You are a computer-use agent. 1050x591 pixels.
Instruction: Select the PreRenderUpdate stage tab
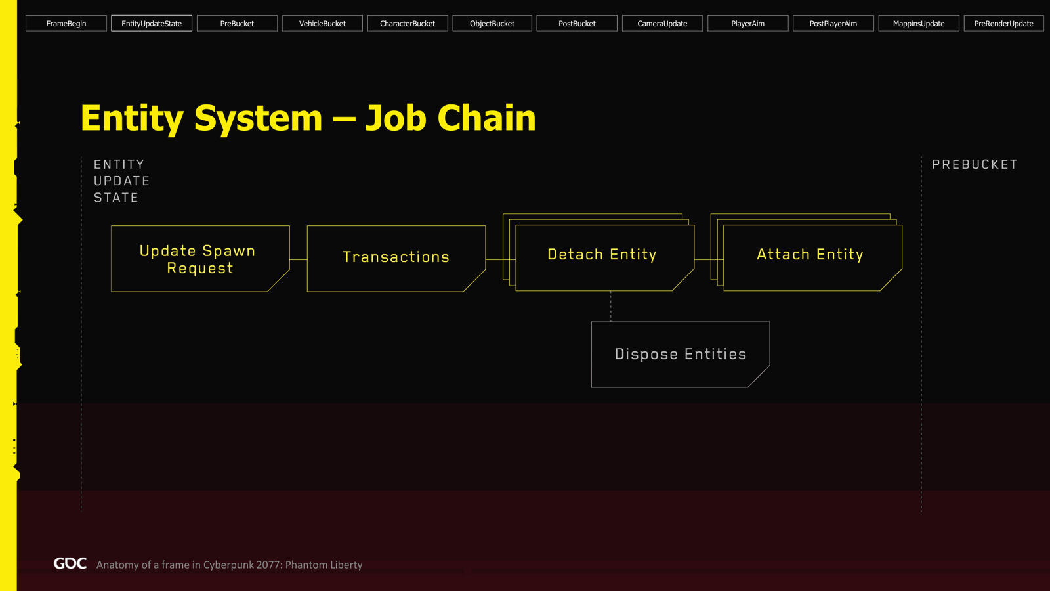[1003, 24]
